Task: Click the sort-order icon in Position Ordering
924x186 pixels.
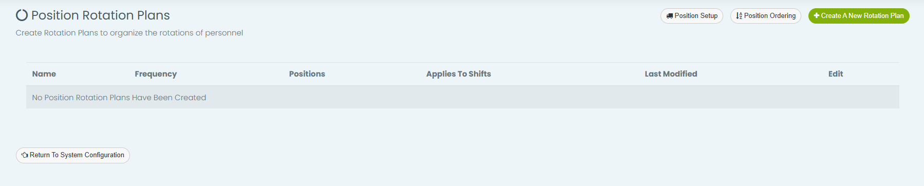Action: [739, 16]
